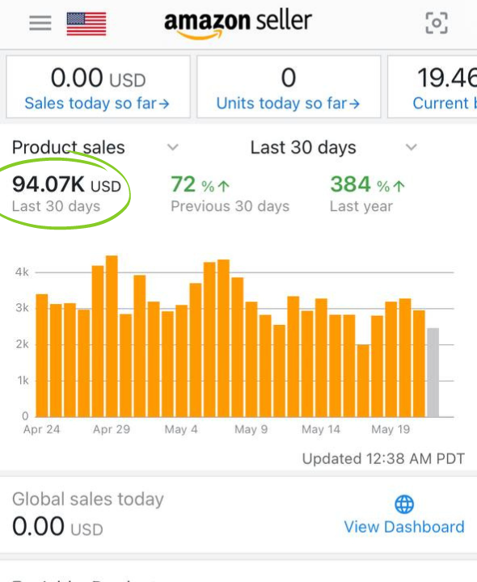Select the shortest orange bar near May 19
The height and width of the screenshot is (582, 477).
tap(363, 381)
